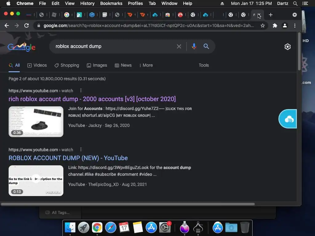Open the Tools options
This screenshot has width=315, height=236.
[204, 65]
